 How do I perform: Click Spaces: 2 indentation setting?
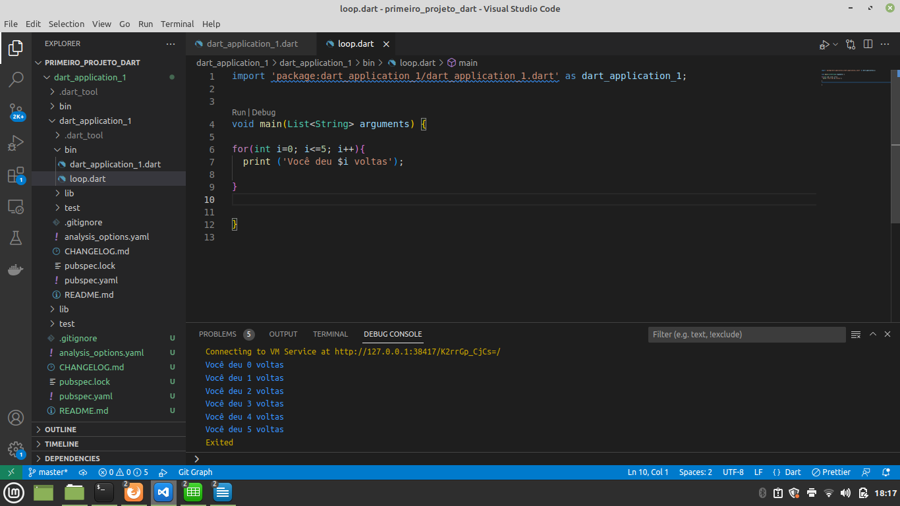click(696, 472)
